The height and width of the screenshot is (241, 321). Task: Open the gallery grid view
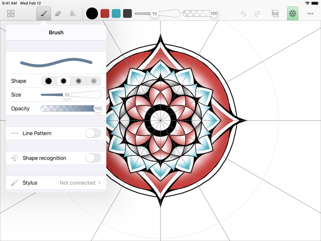pyautogui.click(x=11, y=14)
